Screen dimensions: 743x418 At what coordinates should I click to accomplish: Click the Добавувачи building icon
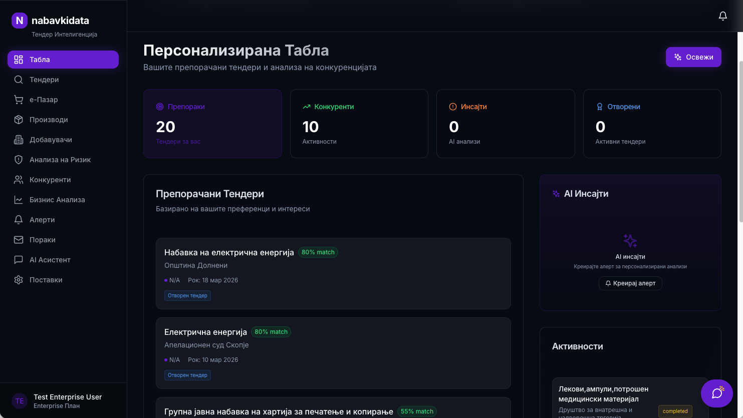[x=19, y=140]
